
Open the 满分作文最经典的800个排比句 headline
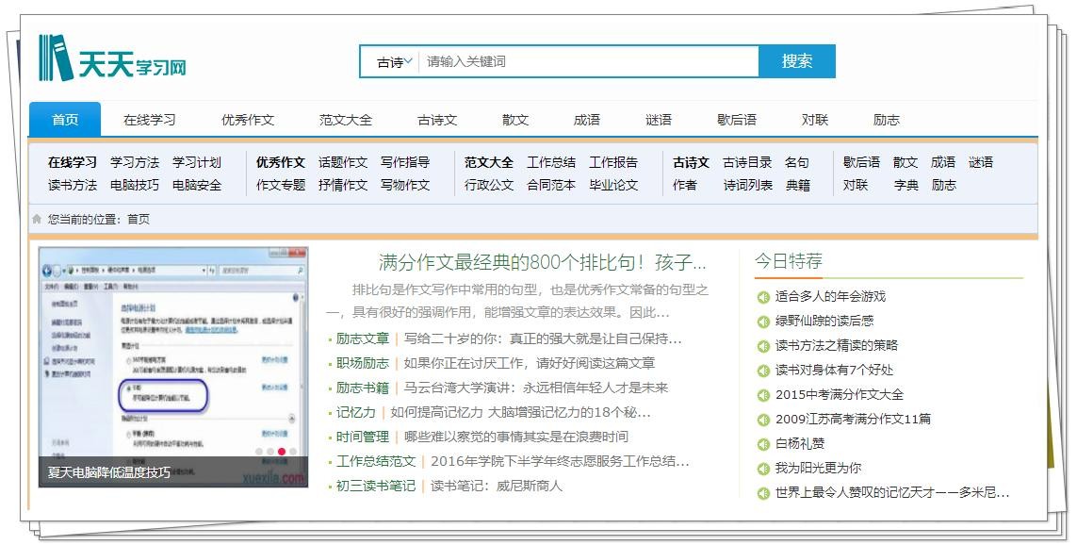(542, 262)
